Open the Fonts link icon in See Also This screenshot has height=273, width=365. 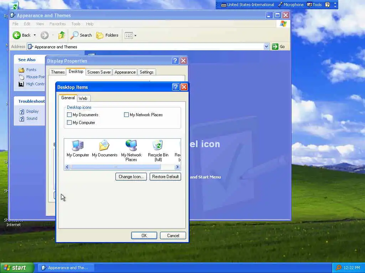click(21, 70)
